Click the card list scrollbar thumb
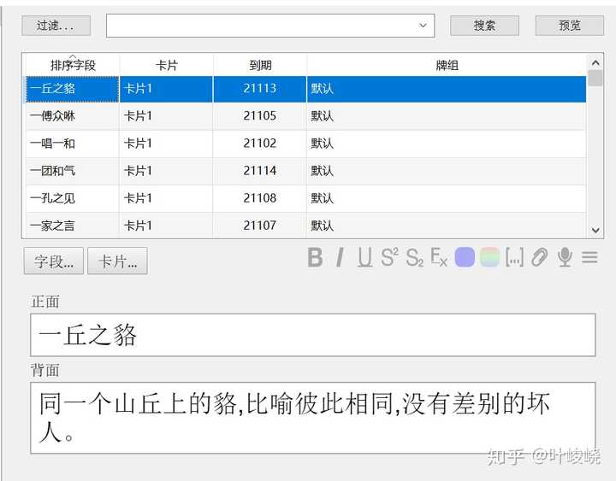The image size is (616, 481). click(595, 78)
